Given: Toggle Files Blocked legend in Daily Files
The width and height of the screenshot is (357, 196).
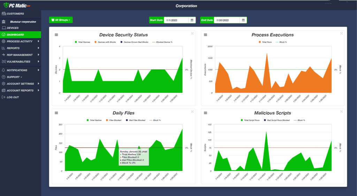Looking at the screenshot, I should pos(113,120).
